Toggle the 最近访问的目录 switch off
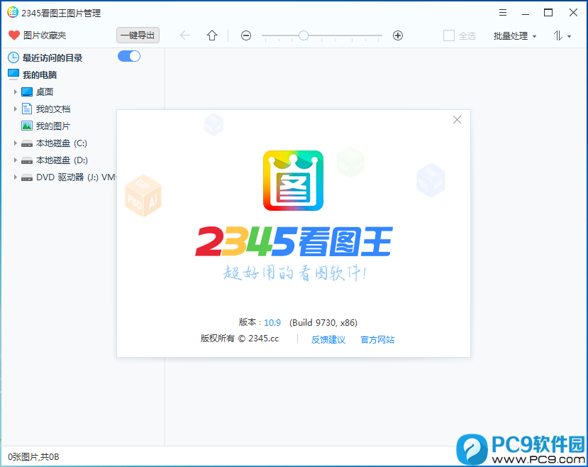Screen dimensions: 588x467 click(128, 57)
